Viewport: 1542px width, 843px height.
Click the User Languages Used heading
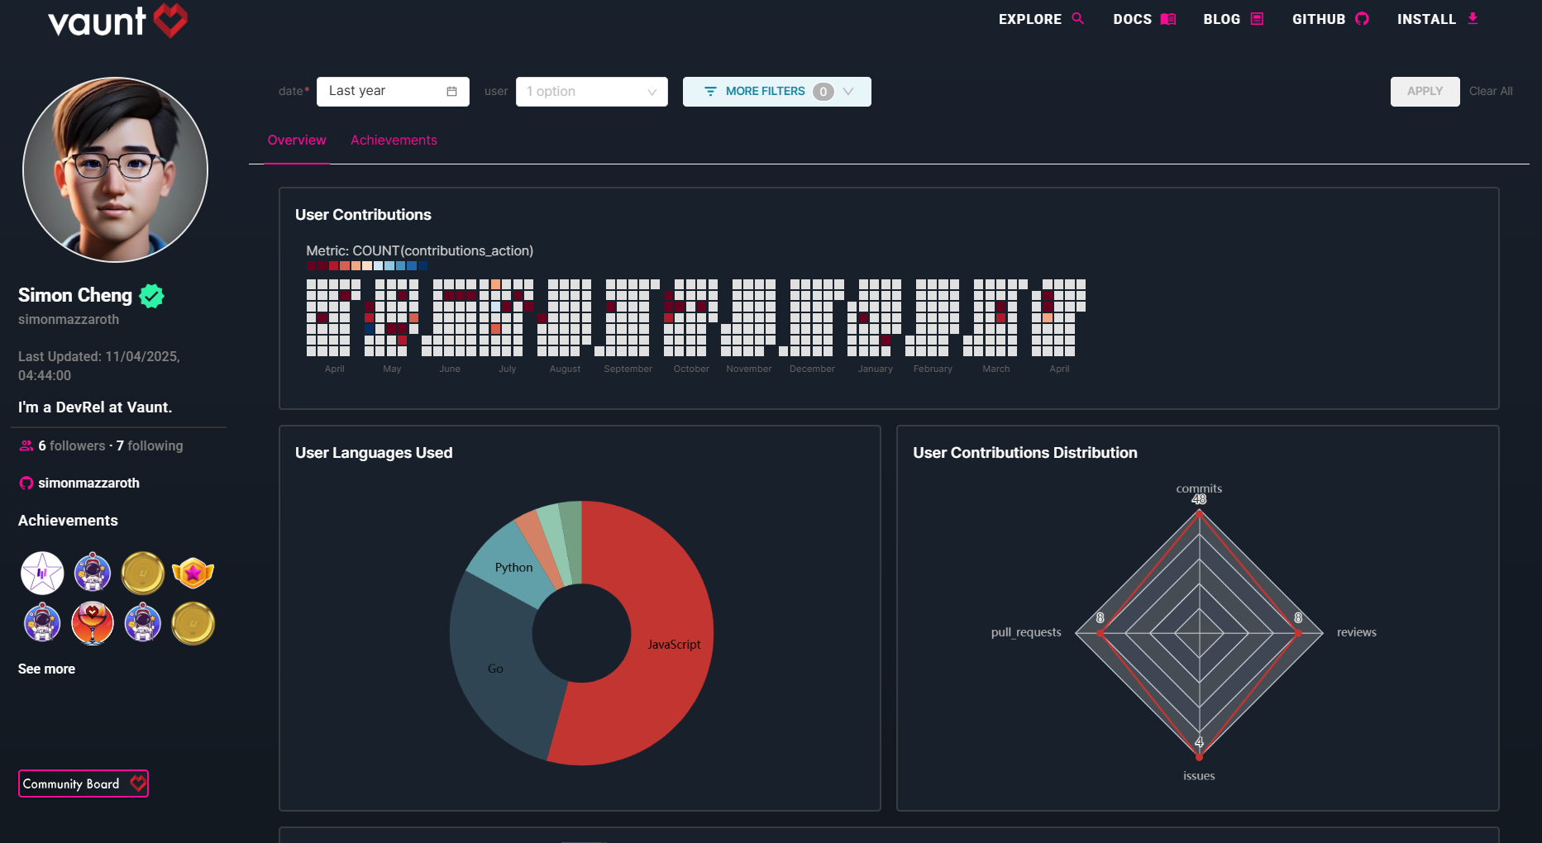point(374,453)
